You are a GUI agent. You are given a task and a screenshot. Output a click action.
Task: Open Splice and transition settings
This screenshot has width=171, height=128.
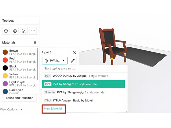click(x=20, y=98)
